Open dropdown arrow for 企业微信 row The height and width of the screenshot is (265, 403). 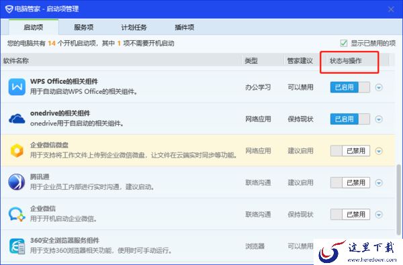tap(379, 215)
